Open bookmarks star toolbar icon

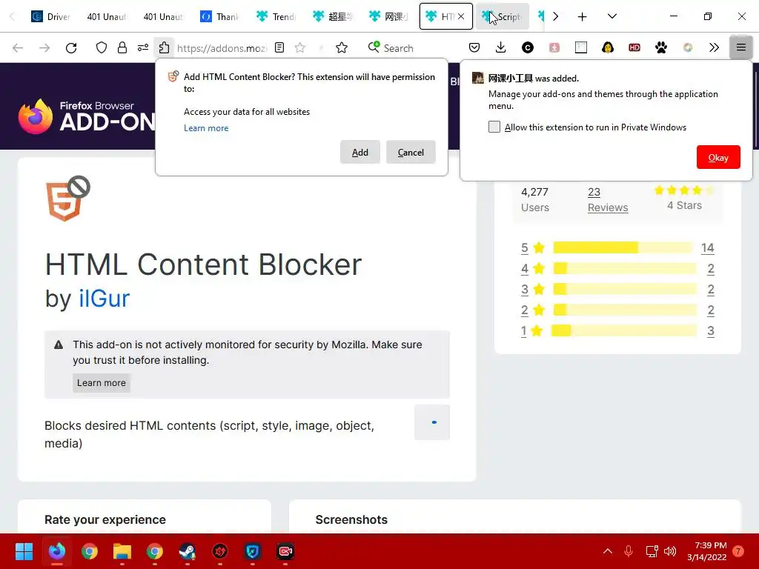(x=342, y=47)
